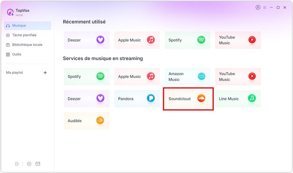Image resolution: width=293 pixels, height=173 pixels.
Task: Click the Soundcloud cloud icon
Action: [201, 98]
